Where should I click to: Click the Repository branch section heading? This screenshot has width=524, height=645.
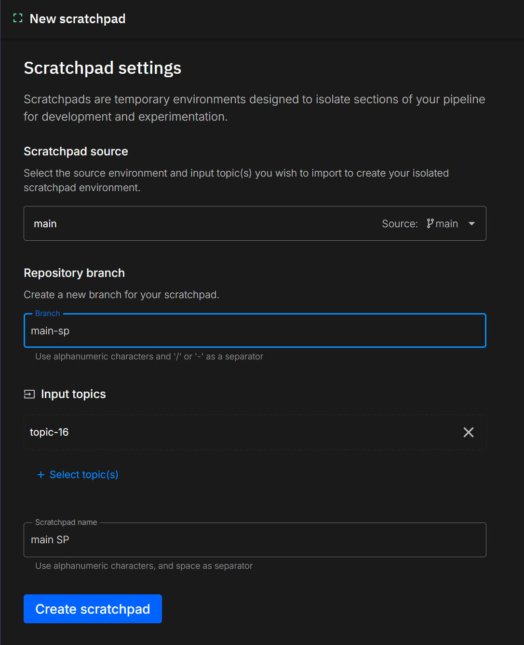(74, 273)
